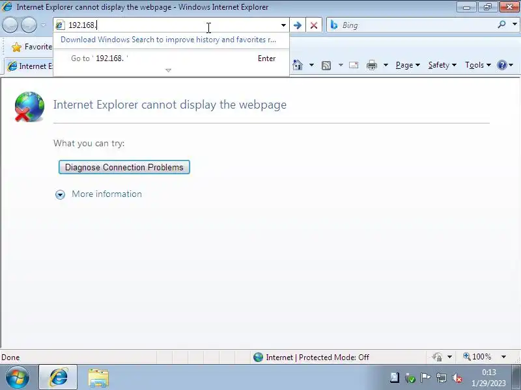Click the RSS feeds icon

click(326, 66)
